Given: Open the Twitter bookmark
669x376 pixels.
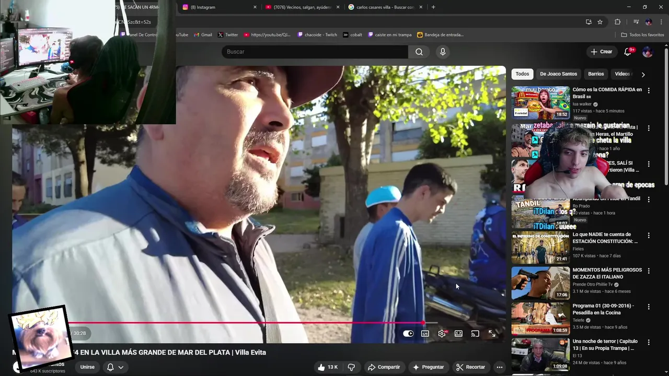Looking at the screenshot, I should (227, 35).
